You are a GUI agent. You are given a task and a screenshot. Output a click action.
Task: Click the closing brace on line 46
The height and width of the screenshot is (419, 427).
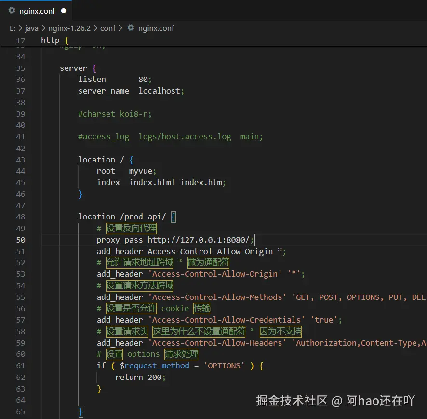pyautogui.click(x=80, y=194)
